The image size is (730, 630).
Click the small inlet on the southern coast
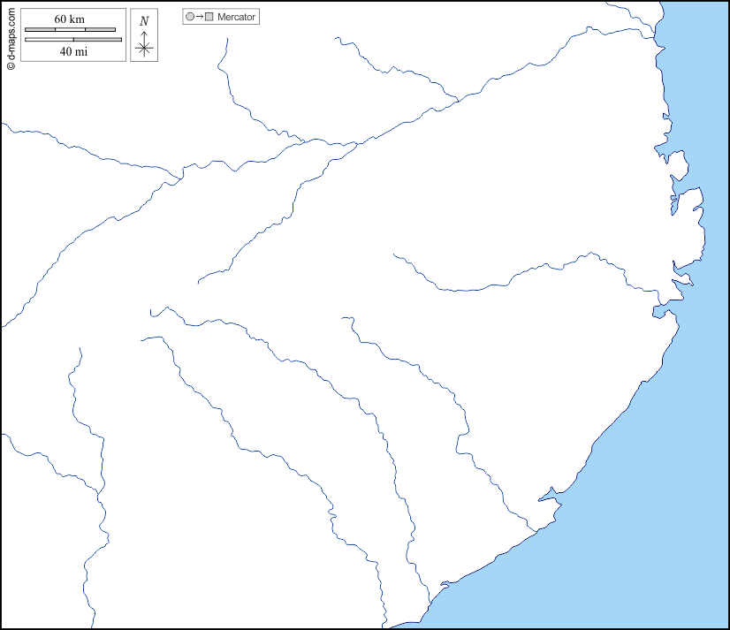click(x=549, y=496)
